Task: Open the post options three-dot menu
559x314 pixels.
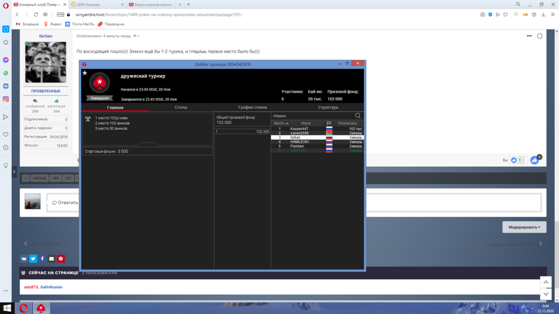Action: (529, 36)
